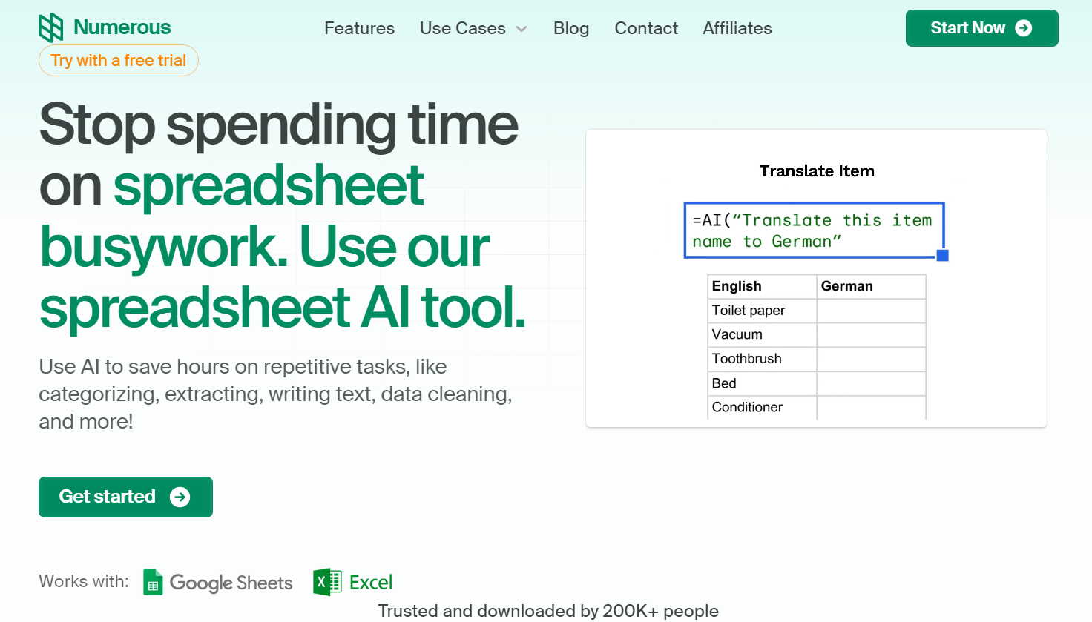Click the Excel icon
This screenshot has width=1092, height=622.
coord(326,583)
